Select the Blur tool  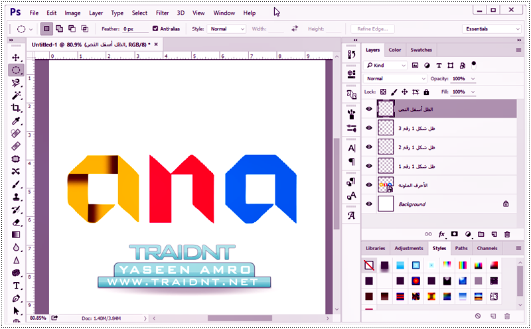(x=15, y=248)
